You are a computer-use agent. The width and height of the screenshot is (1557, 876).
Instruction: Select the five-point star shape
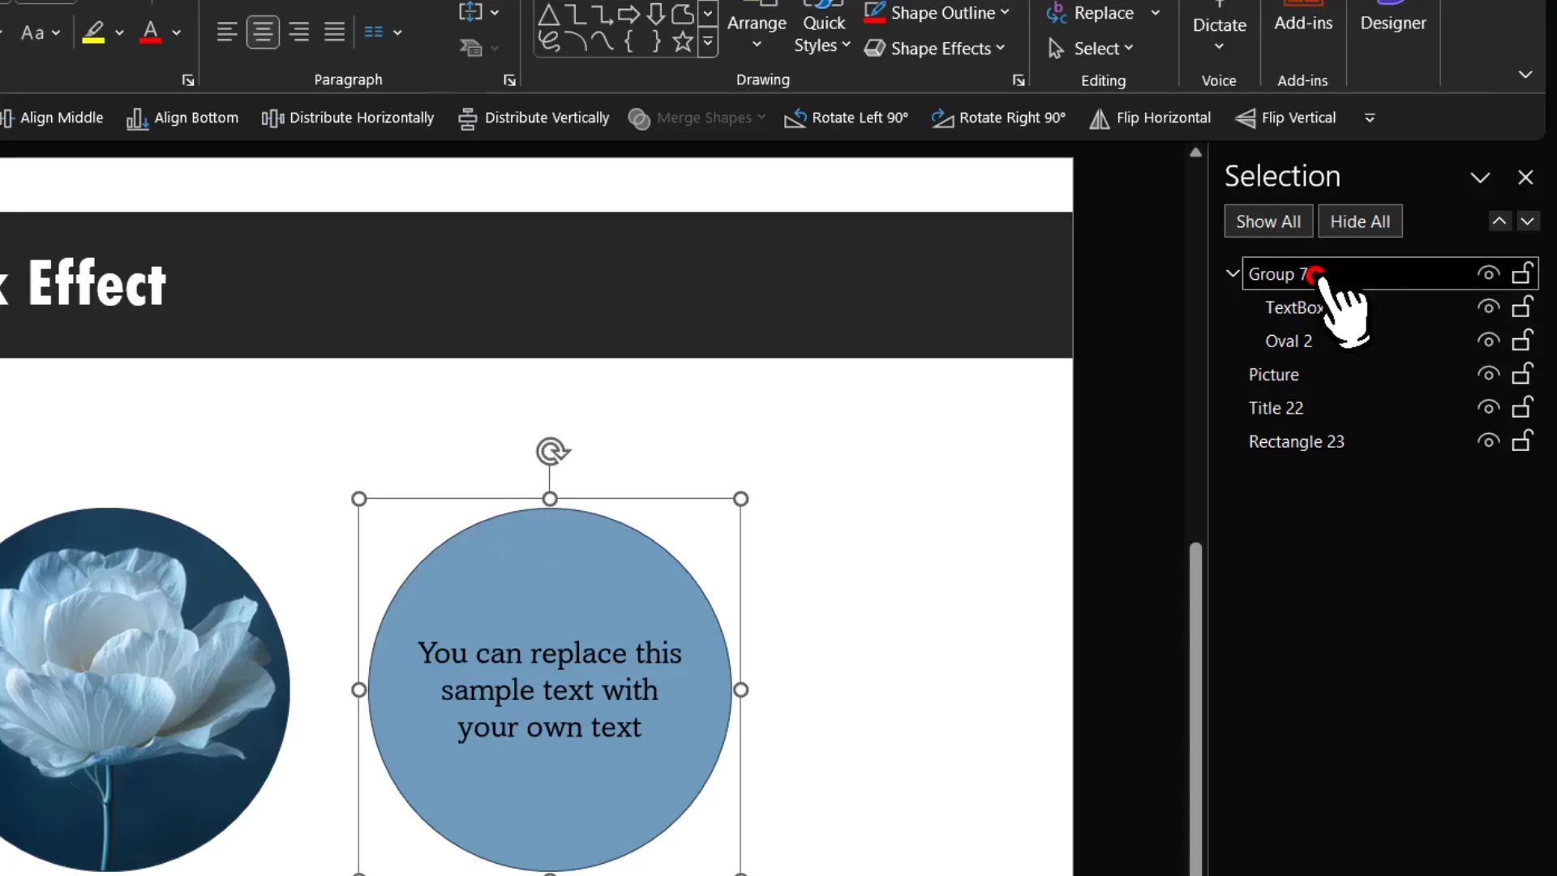click(682, 41)
